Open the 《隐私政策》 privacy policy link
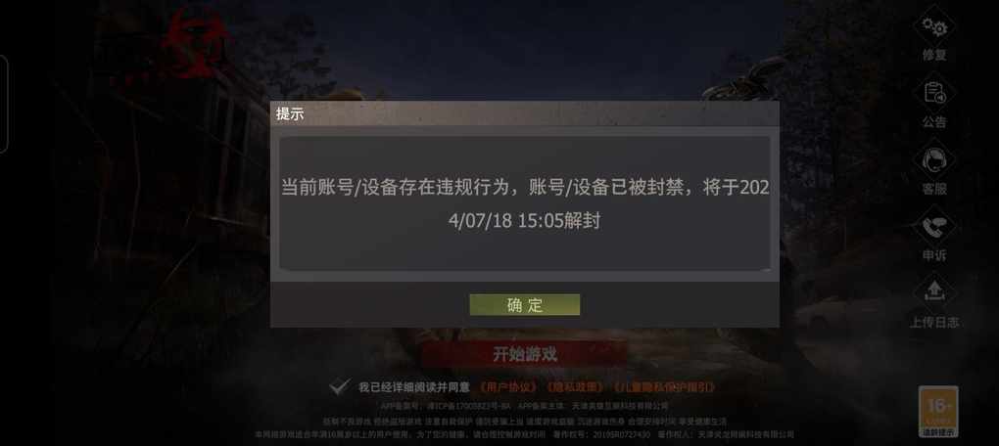The height and width of the screenshot is (446, 999). [x=575, y=387]
